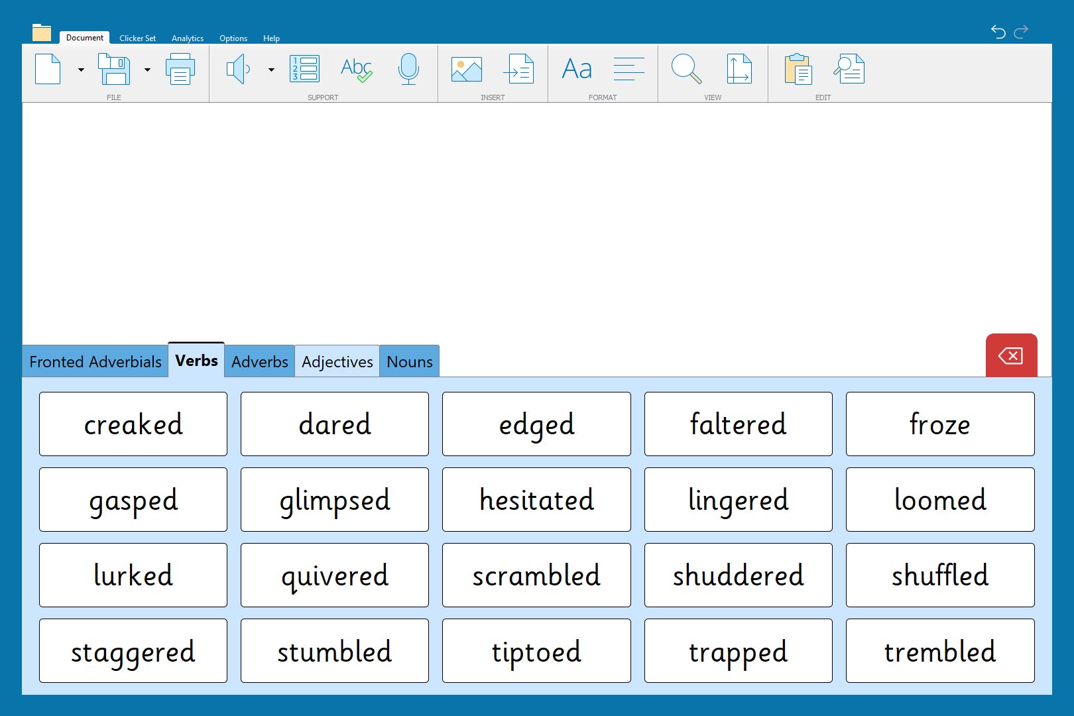Open the font Aa formatting icon
This screenshot has height=716, width=1074.
tap(577, 69)
